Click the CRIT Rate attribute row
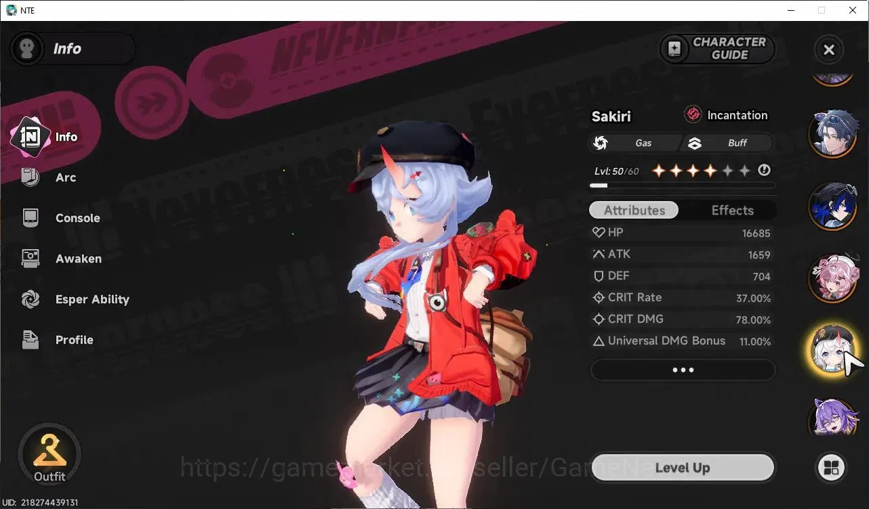869x509 pixels. click(x=681, y=298)
